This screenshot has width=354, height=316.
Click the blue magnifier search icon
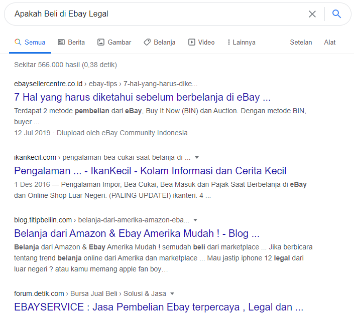[336, 14]
